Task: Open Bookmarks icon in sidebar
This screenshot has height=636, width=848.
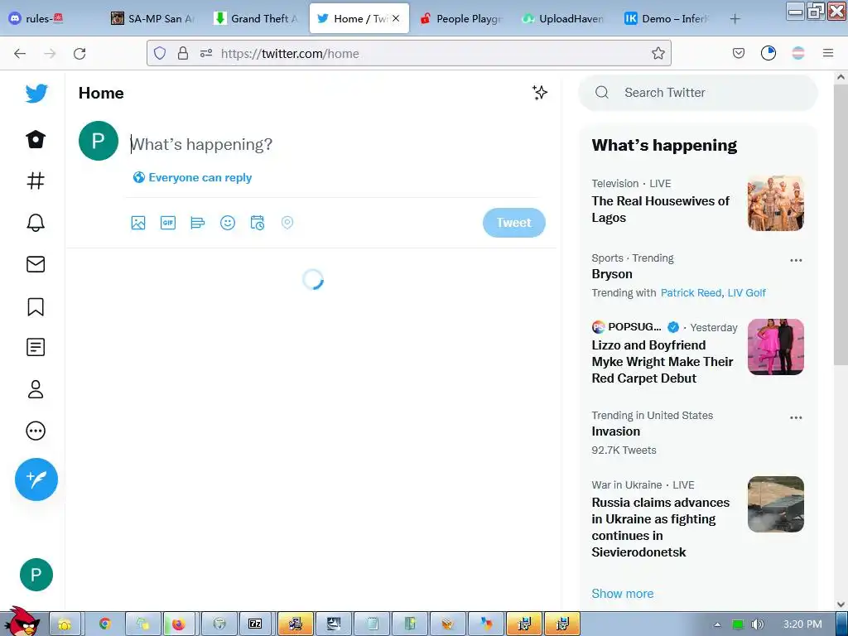Action: 36,306
